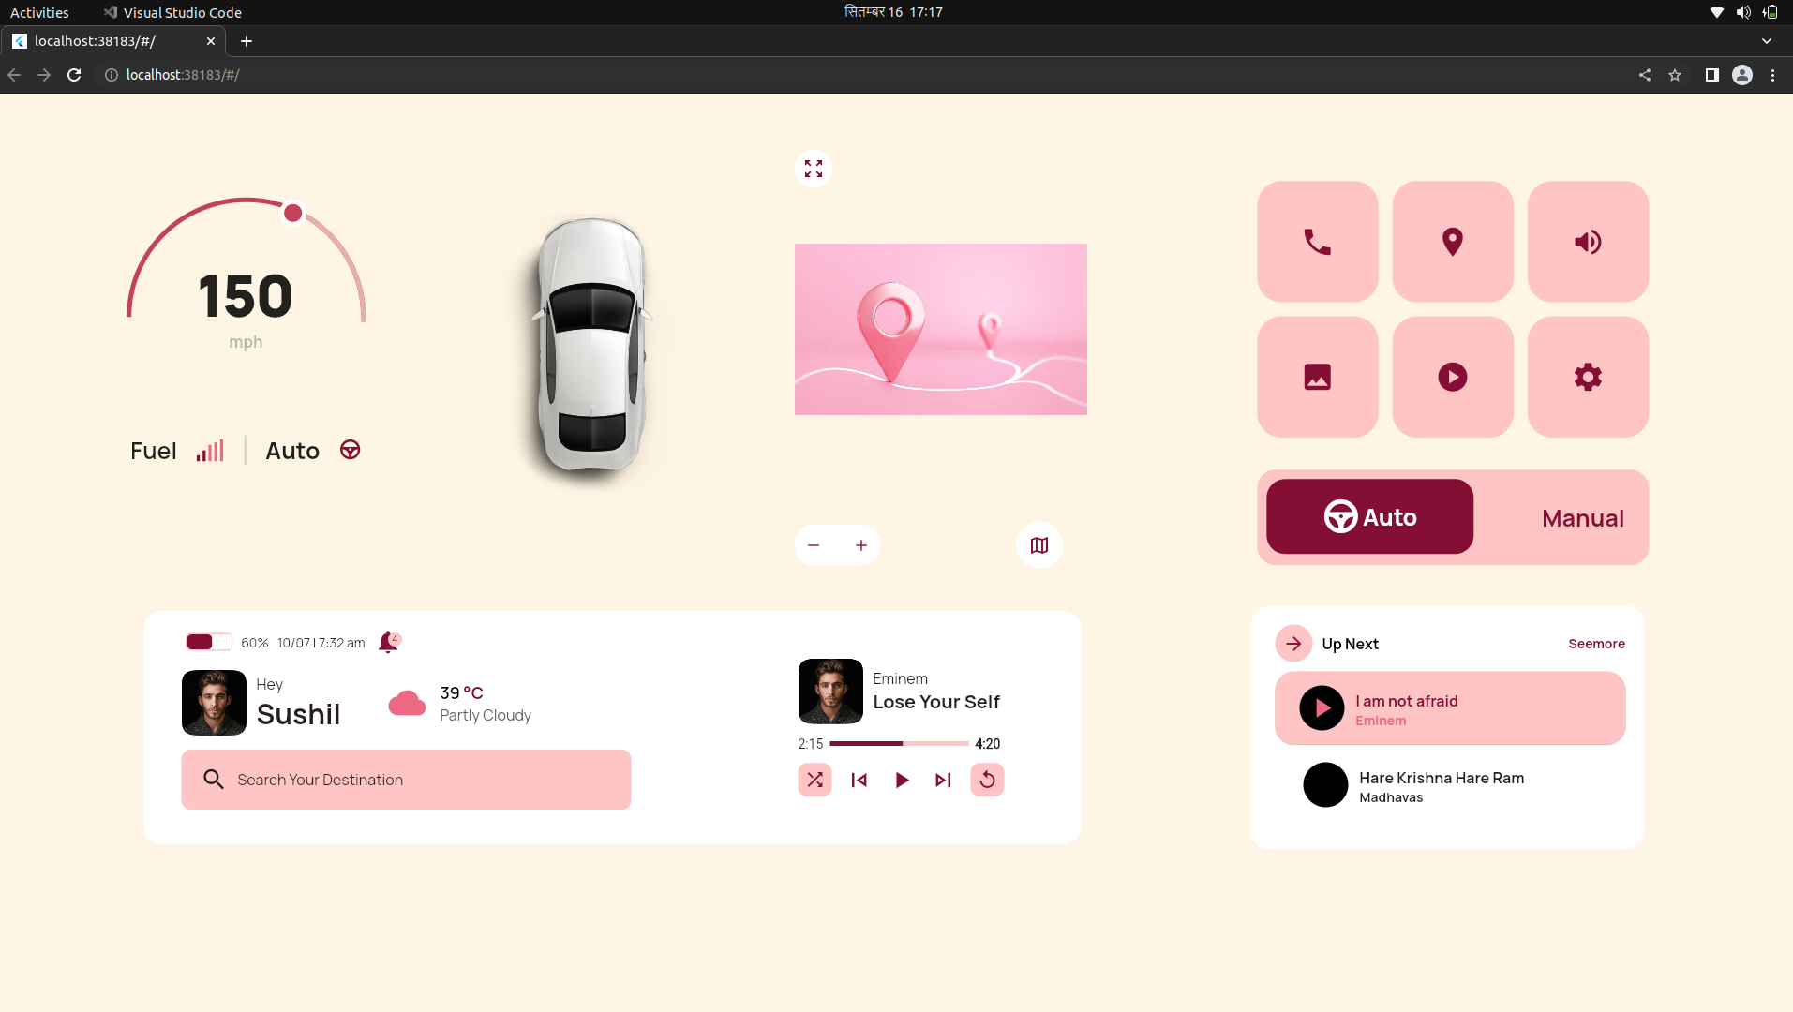Open the media play circle tile
The image size is (1793, 1012).
[1452, 377]
